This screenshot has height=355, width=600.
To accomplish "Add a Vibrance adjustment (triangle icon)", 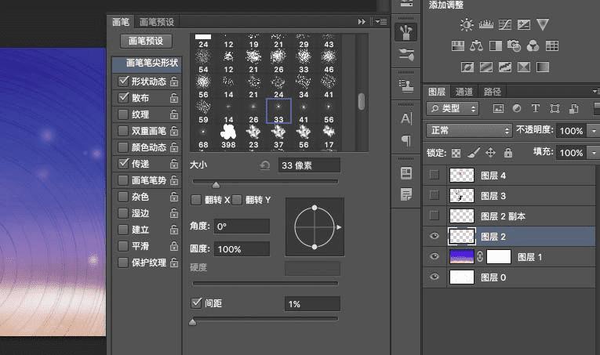I will (543, 24).
